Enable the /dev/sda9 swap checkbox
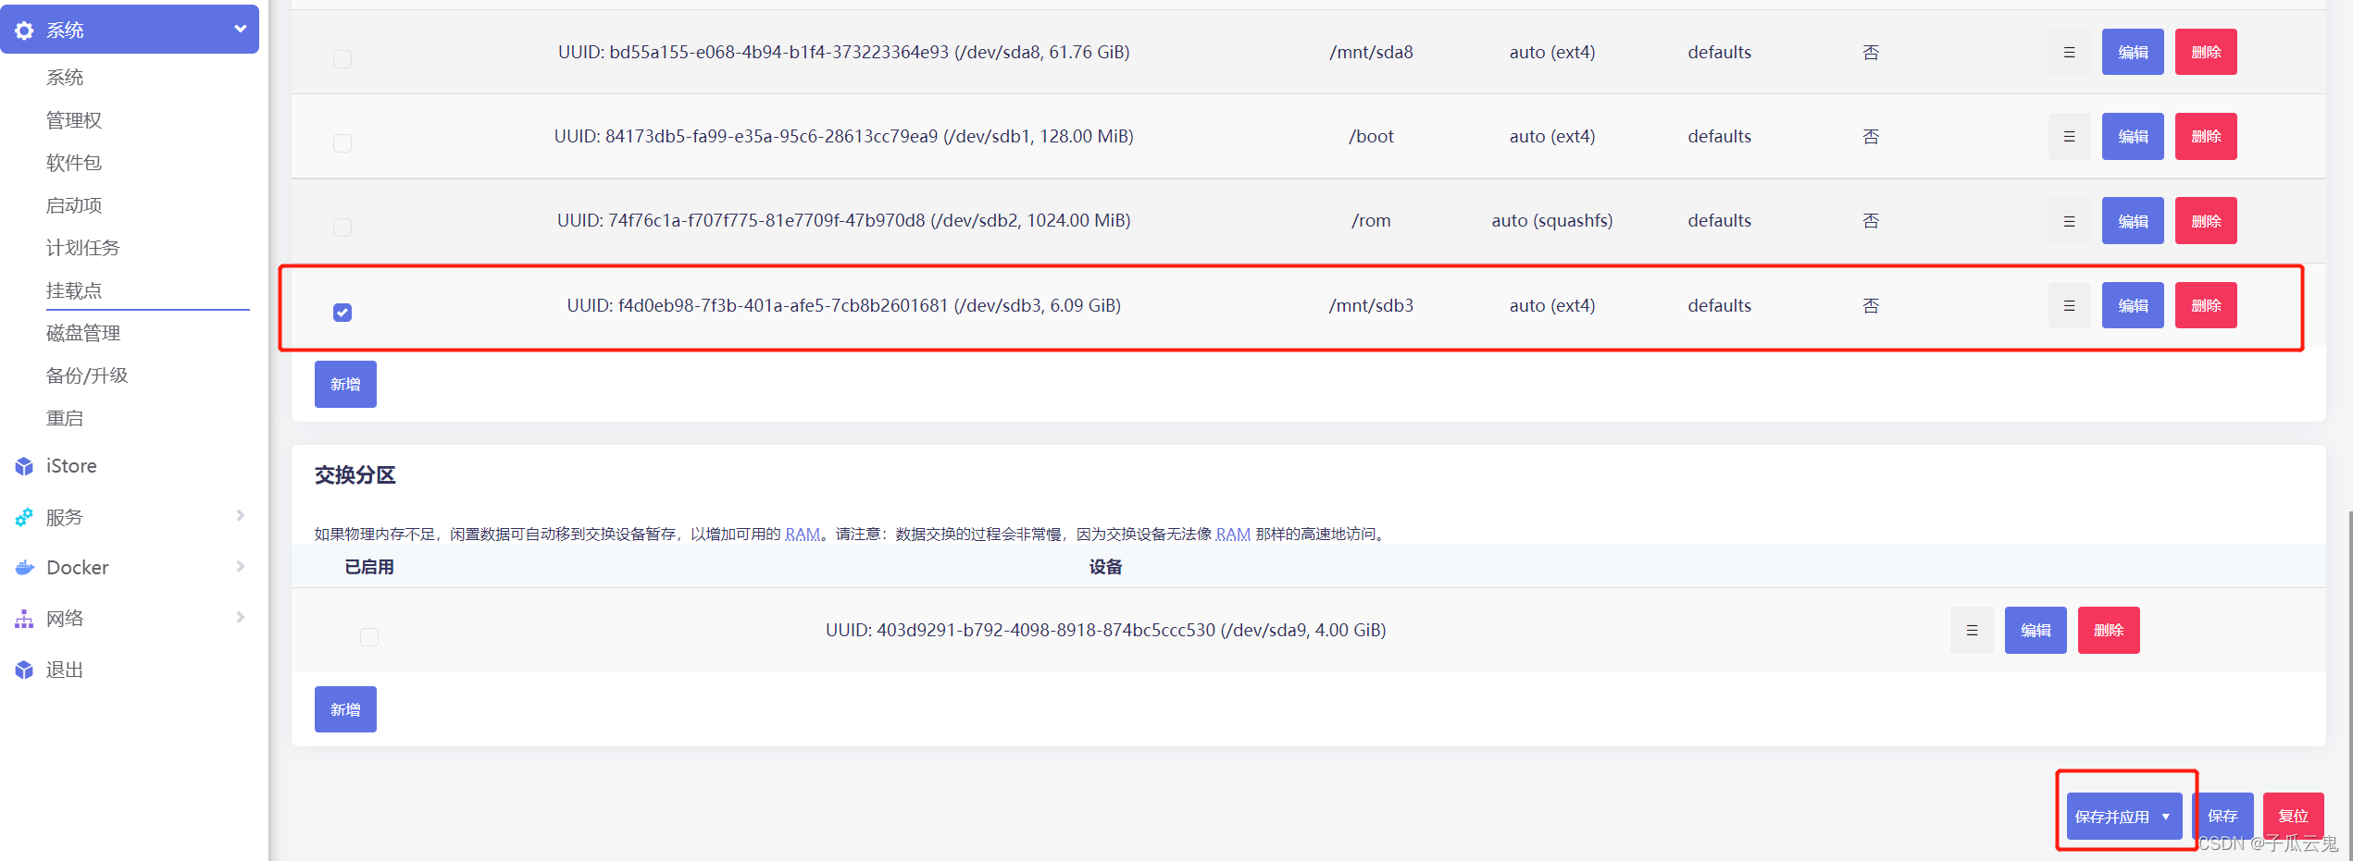Image resolution: width=2353 pixels, height=861 pixels. tap(369, 637)
